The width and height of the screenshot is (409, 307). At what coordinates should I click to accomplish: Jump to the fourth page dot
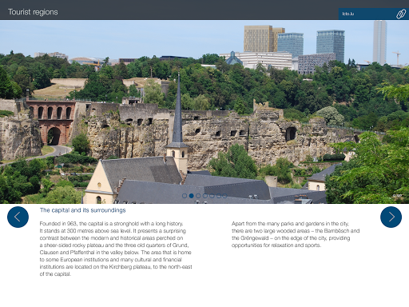click(205, 196)
